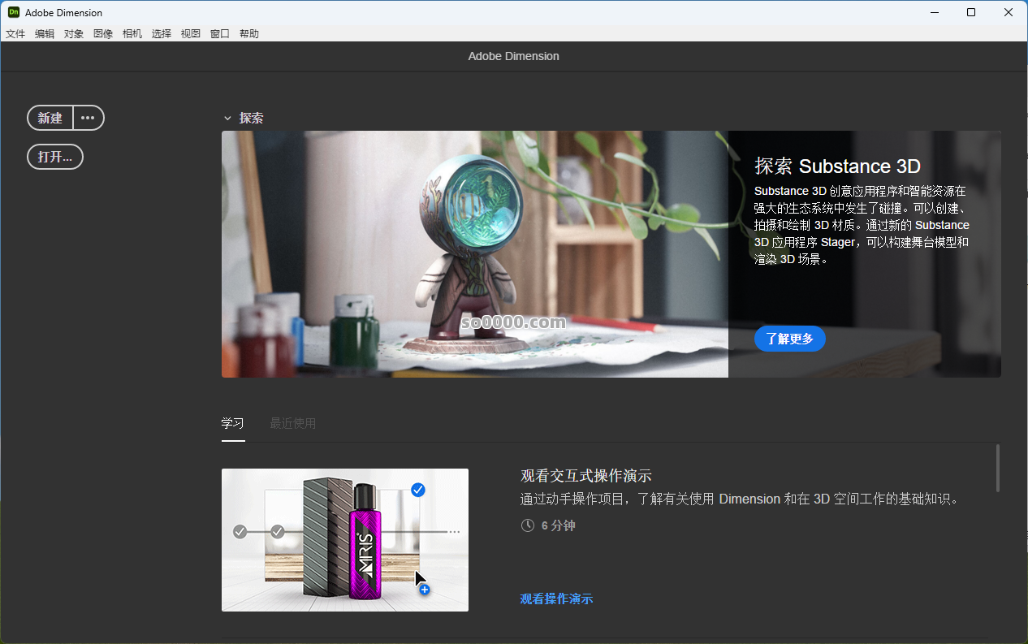
Task: Open the interactive demo tutorial thumbnail
Action: (344, 539)
